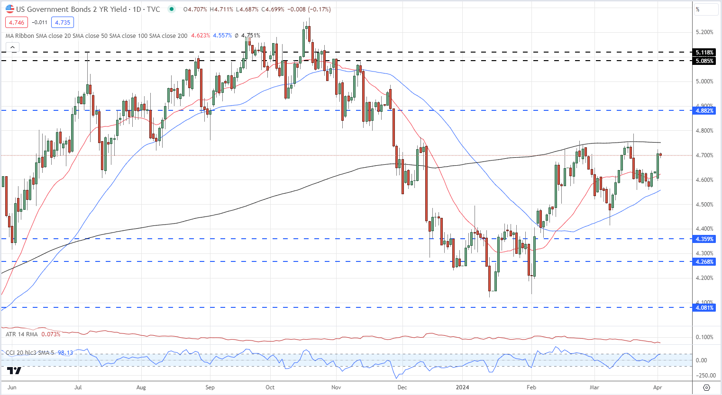722x395 pixels.
Task: Click the Mar label on time axis
Action: pyautogui.click(x=594, y=387)
